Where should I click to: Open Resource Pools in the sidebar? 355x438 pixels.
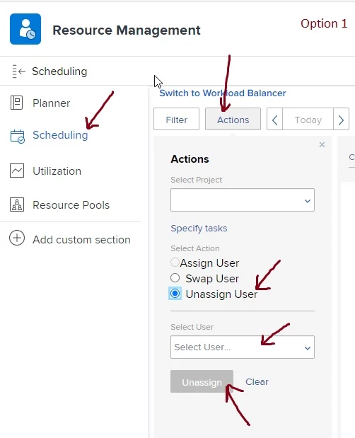71,205
